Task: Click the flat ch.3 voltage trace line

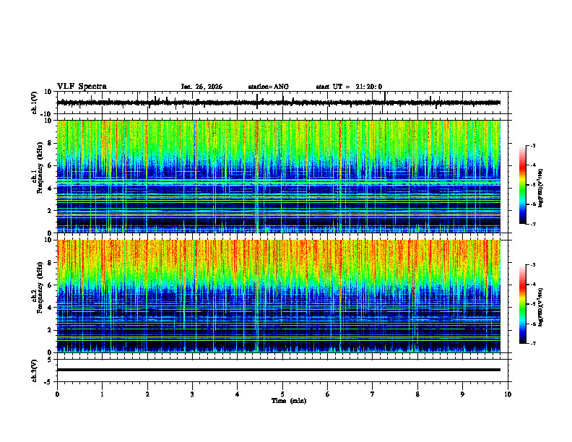Action: point(278,370)
